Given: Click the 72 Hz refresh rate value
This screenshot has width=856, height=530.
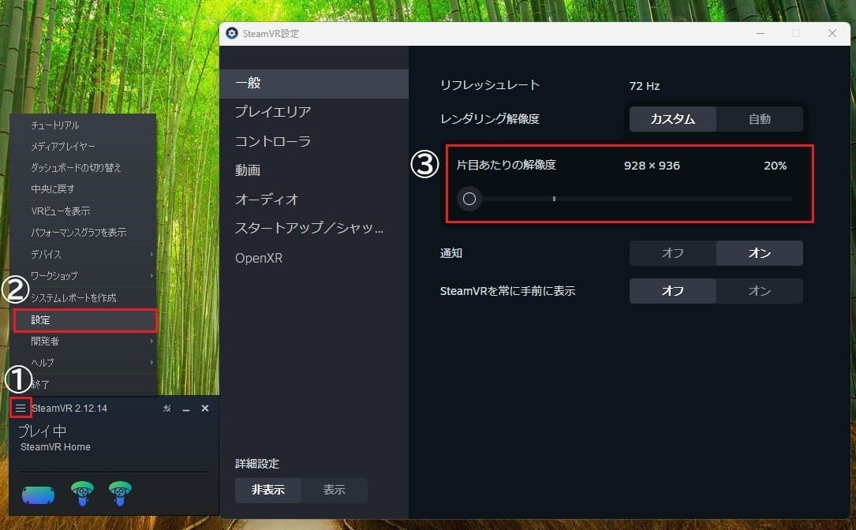Looking at the screenshot, I should pyautogui.click(x=645, y=86).
